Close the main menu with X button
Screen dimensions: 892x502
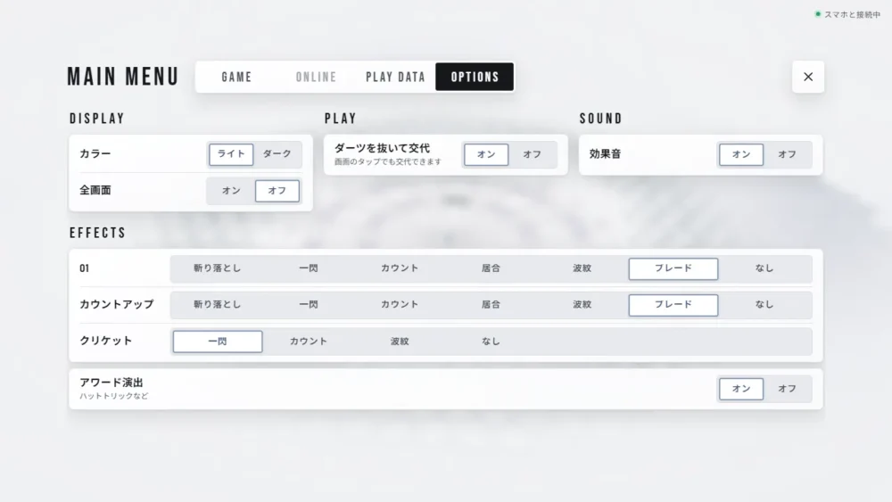tap(808, 77)
